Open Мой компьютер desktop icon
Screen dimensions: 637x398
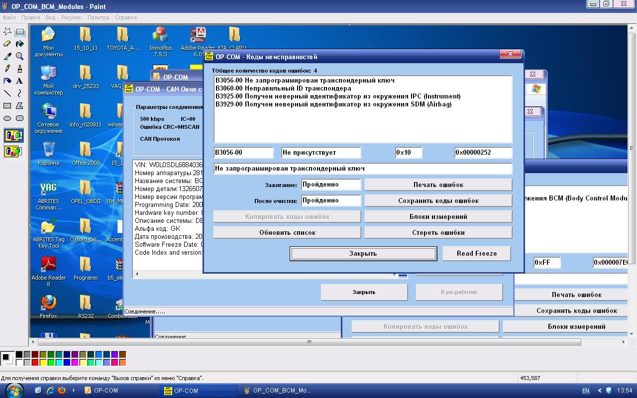(48, 80)
